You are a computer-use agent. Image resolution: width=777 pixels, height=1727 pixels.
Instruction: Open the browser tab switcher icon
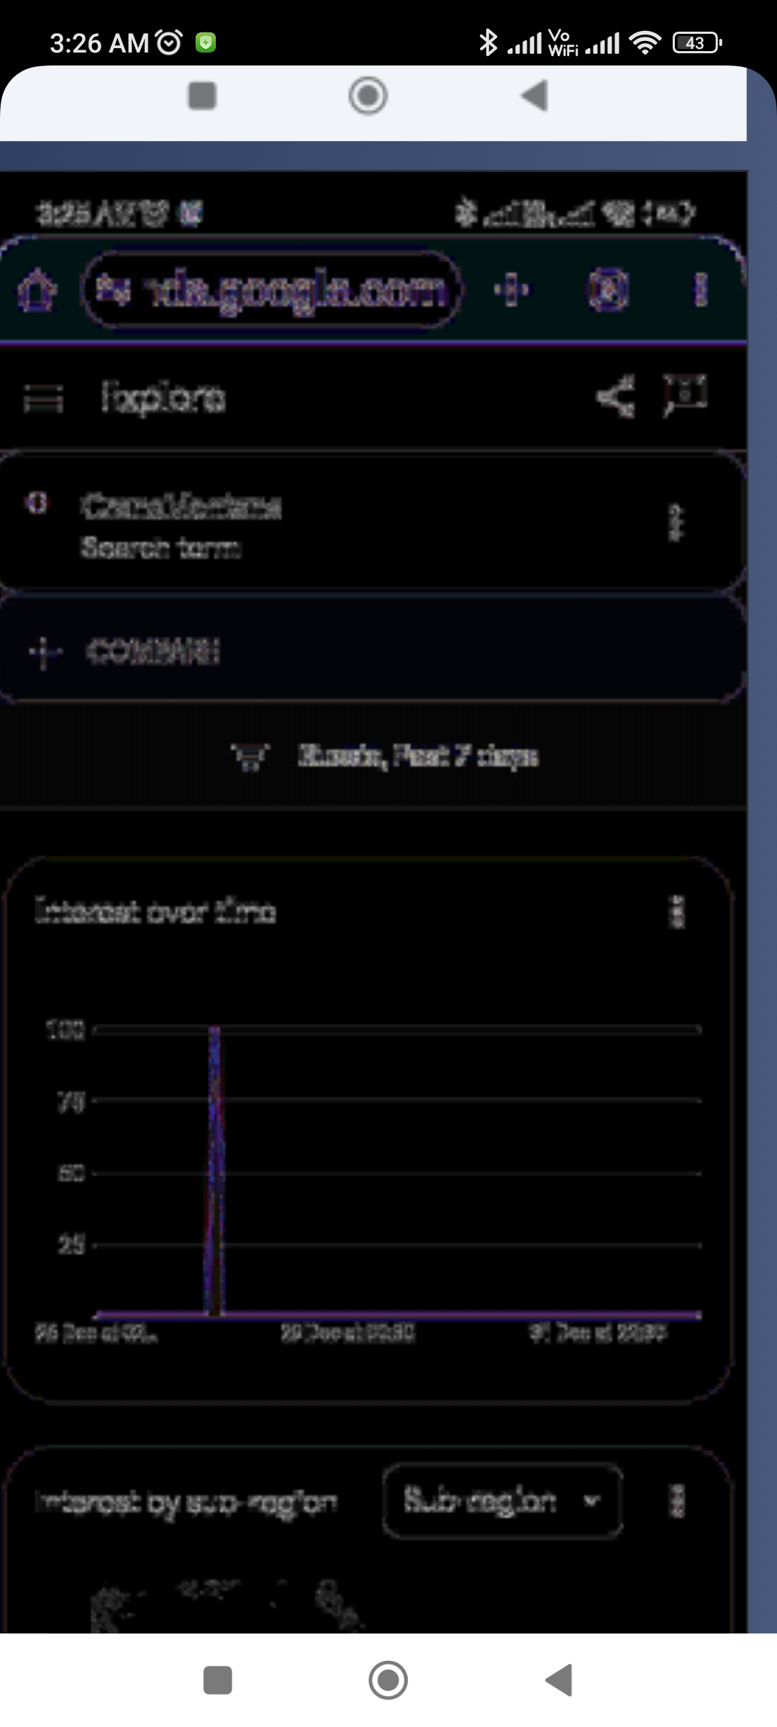coord(609,289)
